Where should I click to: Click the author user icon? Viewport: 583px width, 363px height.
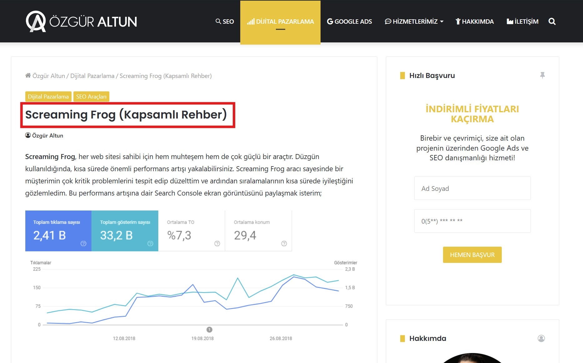pyautogui.click(x=28, y=135)
